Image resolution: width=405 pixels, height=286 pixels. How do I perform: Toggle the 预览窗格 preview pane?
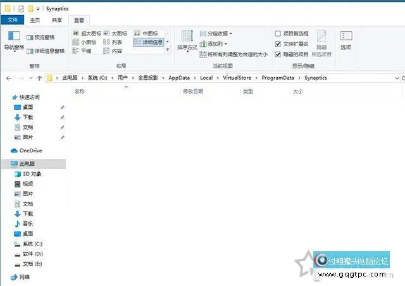[40, 37]
